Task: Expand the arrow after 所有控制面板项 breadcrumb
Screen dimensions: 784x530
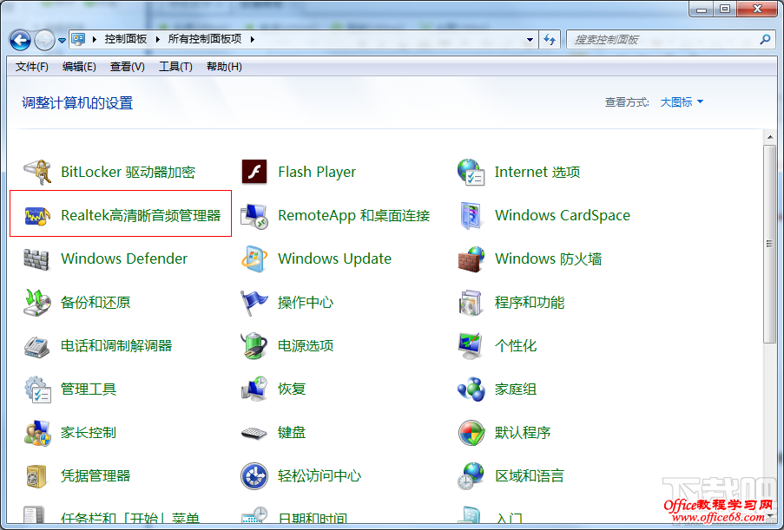Action: 252,39
